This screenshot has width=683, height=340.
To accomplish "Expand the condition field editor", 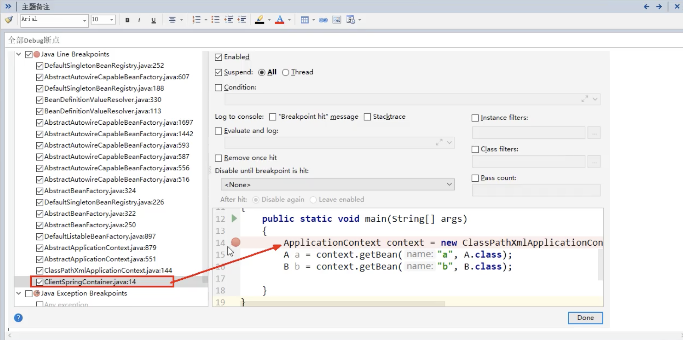I will click(x=585, y=99).
